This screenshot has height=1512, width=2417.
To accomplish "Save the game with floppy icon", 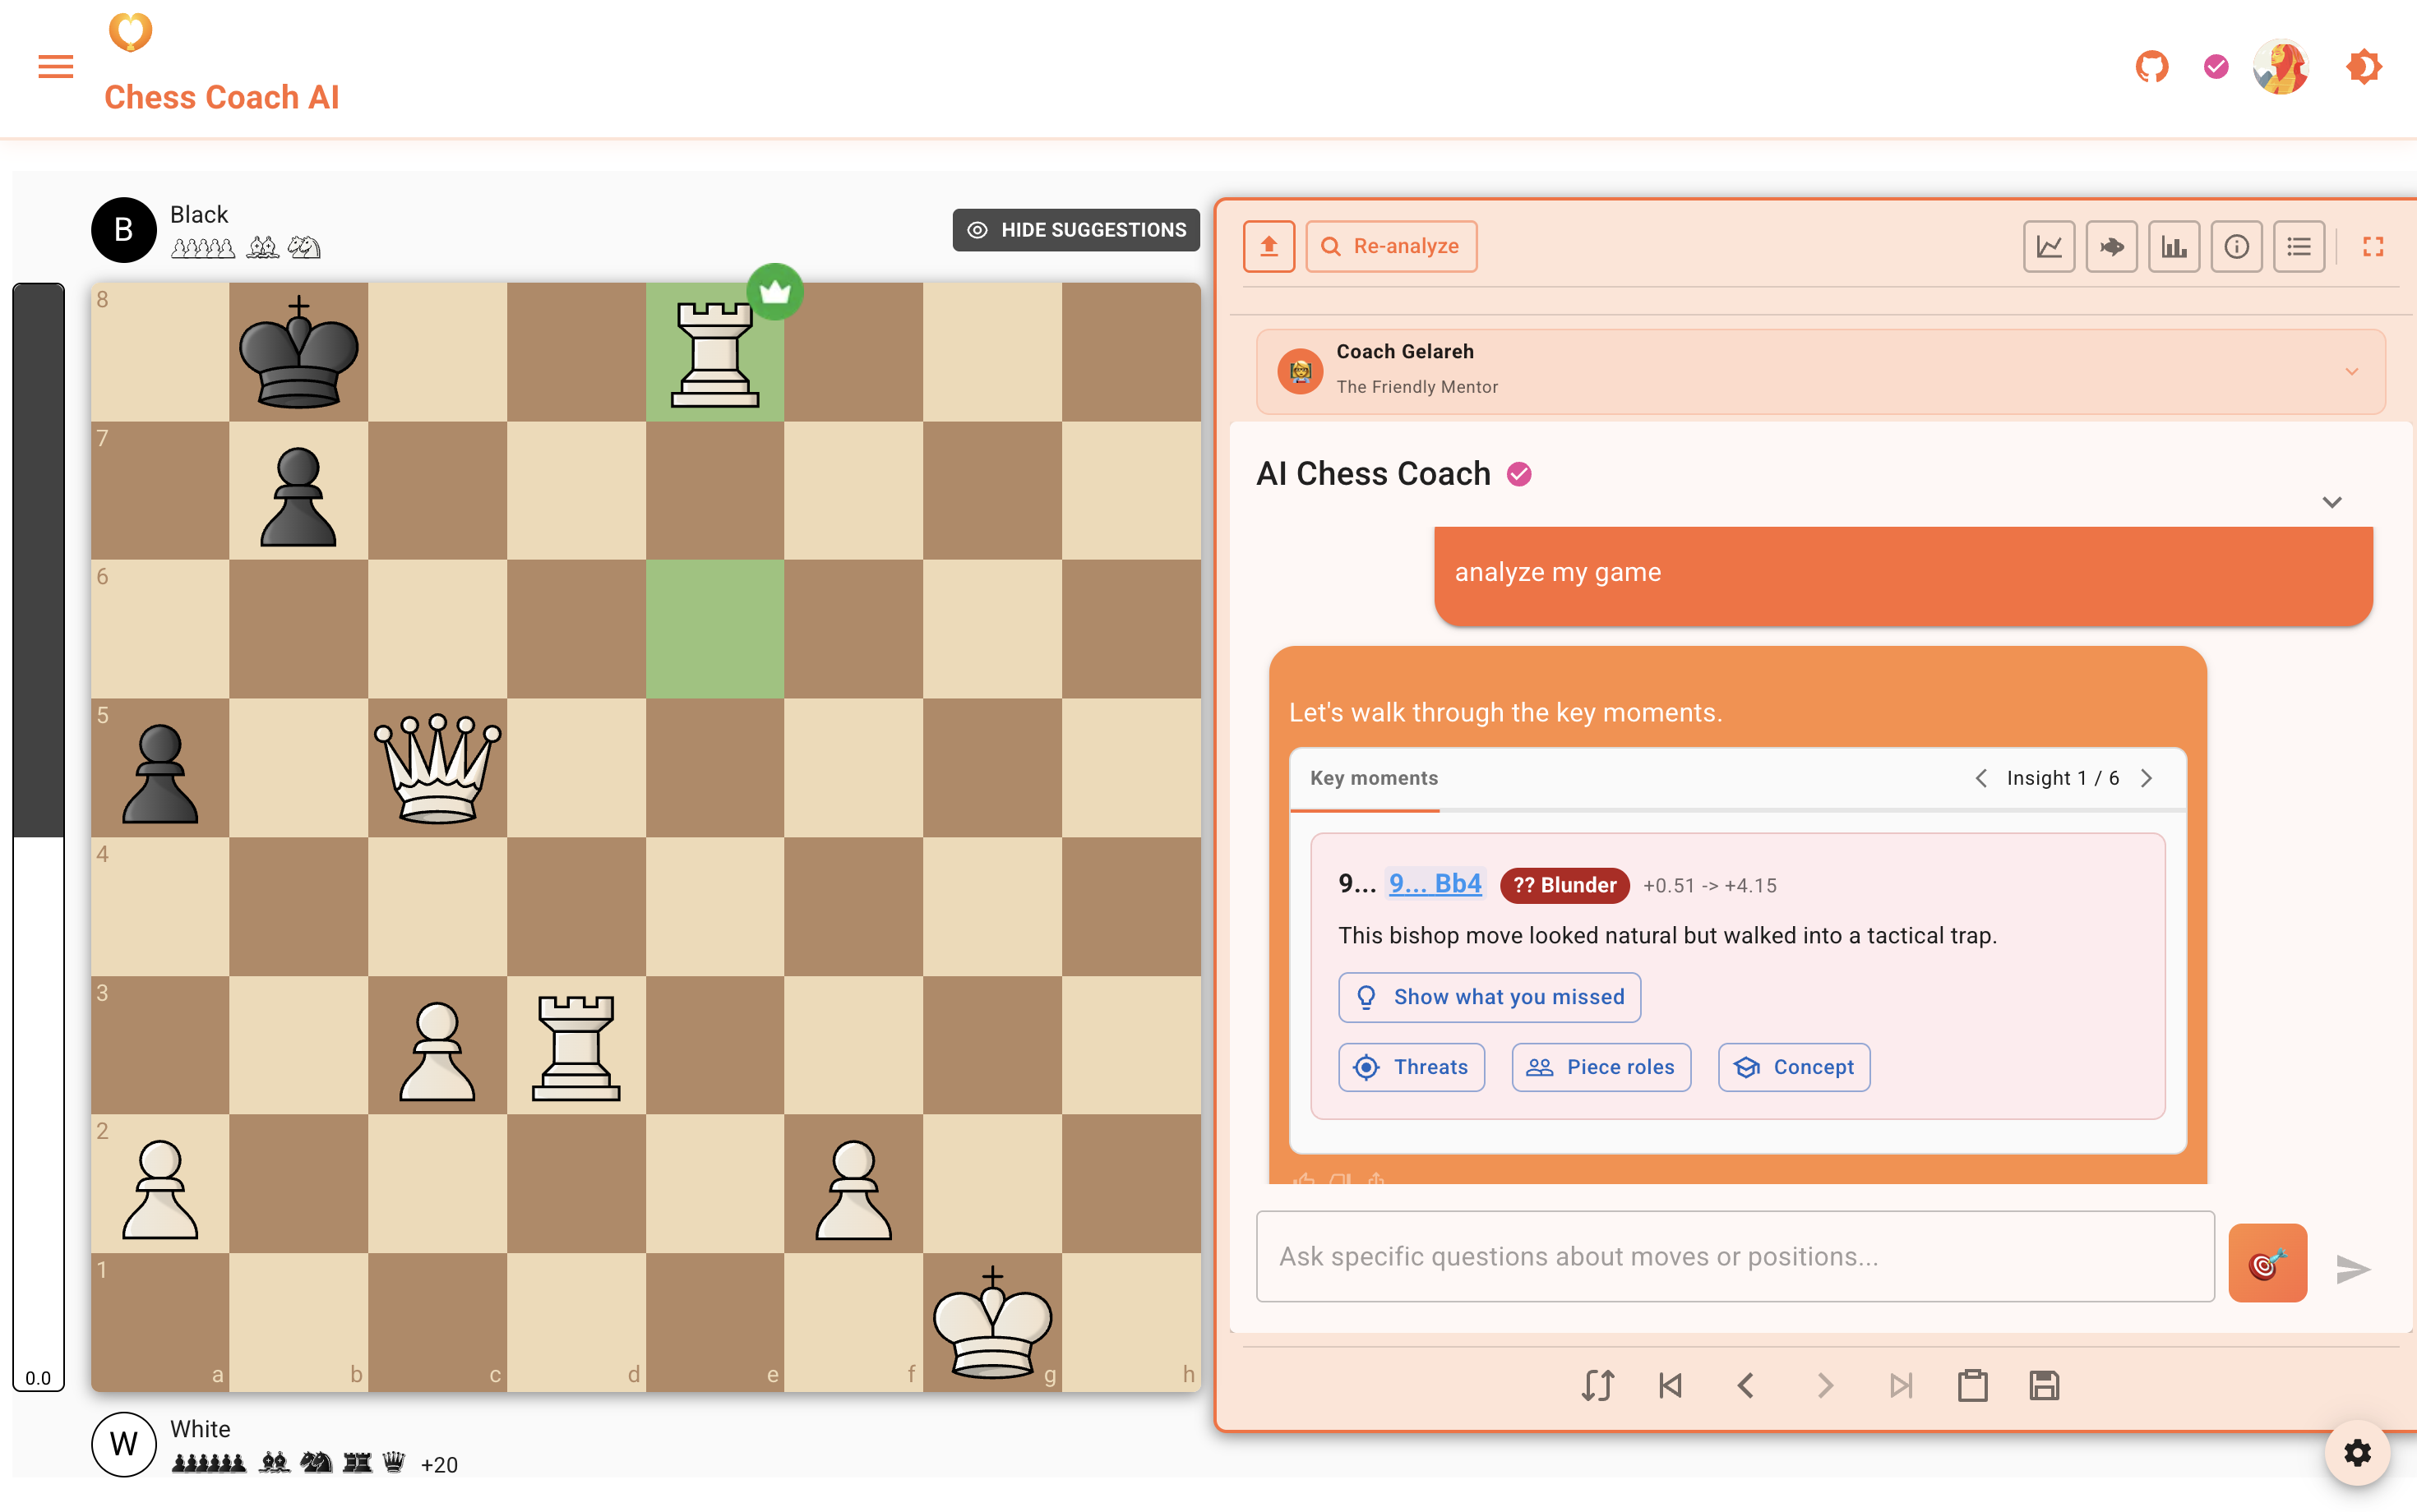I will click(x=2044, y=1385).
